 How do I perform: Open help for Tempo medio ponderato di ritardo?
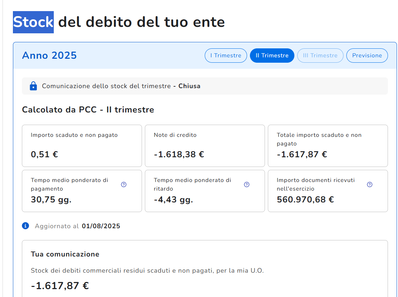pyautogui.click(x=247, y=185)
